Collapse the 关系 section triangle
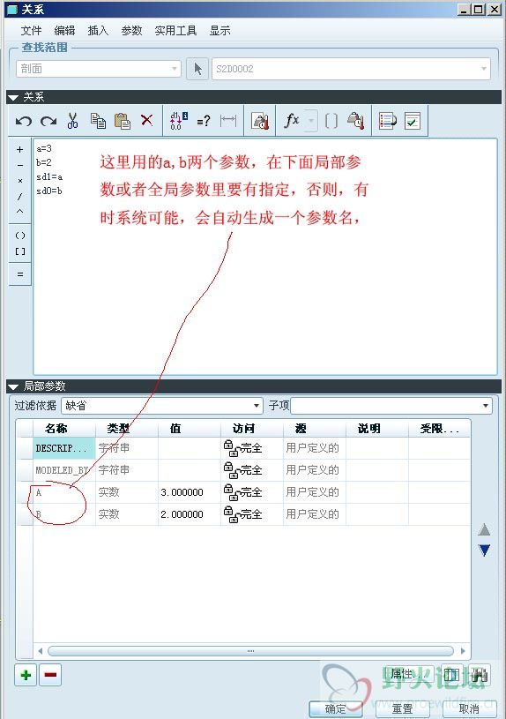 click(13, 97)
